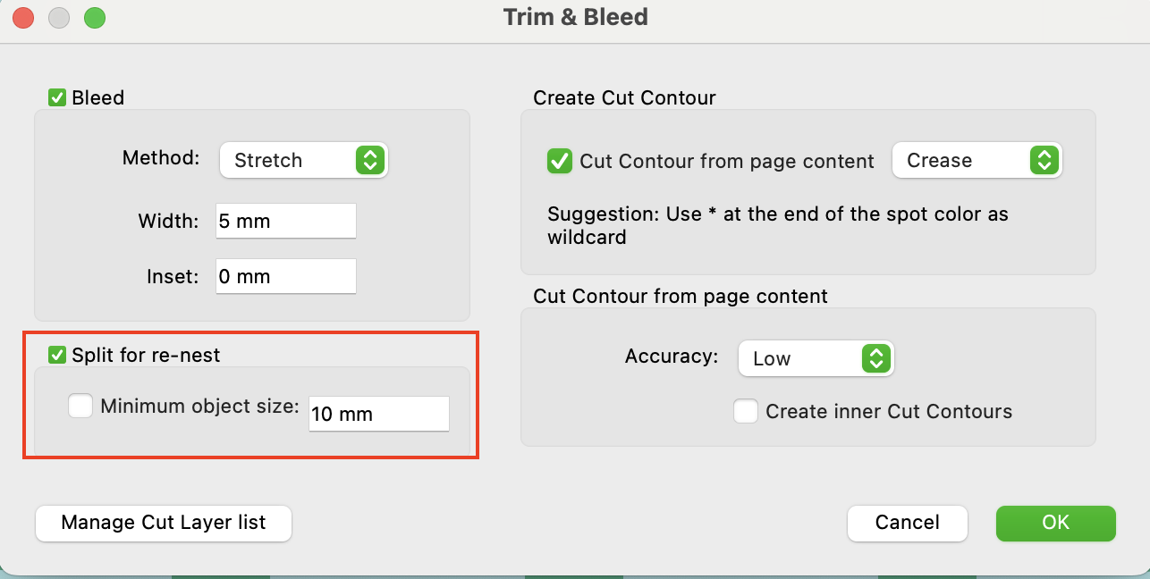This screenshot has width=1150, height=579.
Task: Enable Create inner Cut Contours option
Action: click(x=745, y=411)
